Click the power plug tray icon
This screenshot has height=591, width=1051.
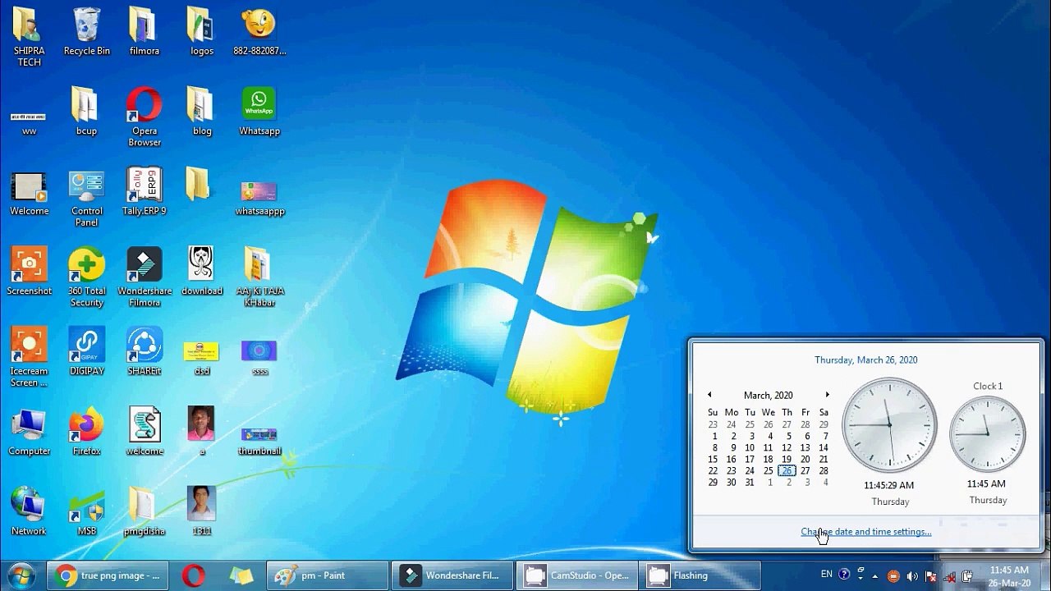(967, 576)
